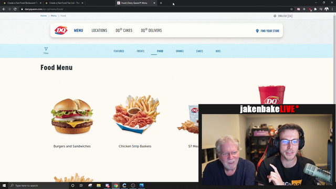Click the Chrome profile avatar
336x189 pixels.
(327, 9)
